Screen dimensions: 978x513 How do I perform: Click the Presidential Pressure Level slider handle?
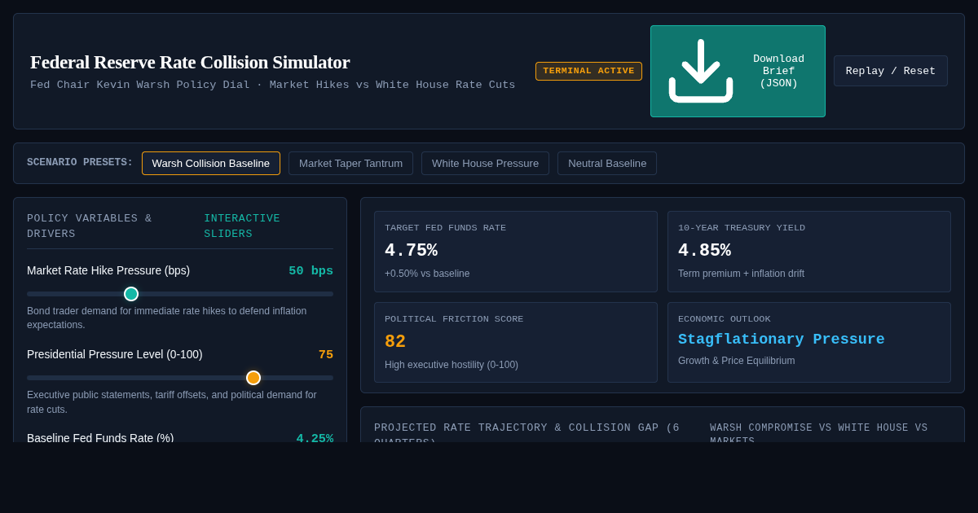click(253, 378)
